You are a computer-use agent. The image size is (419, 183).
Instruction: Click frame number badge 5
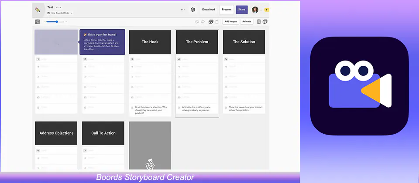(x=226, y=59)
